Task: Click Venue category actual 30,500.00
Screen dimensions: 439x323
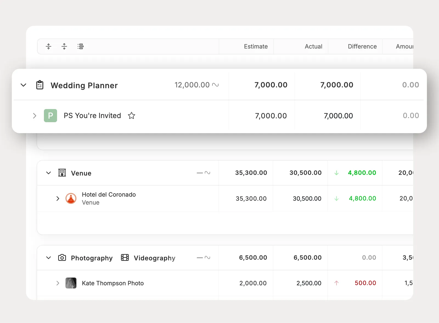Action: (x=305, y=173)
